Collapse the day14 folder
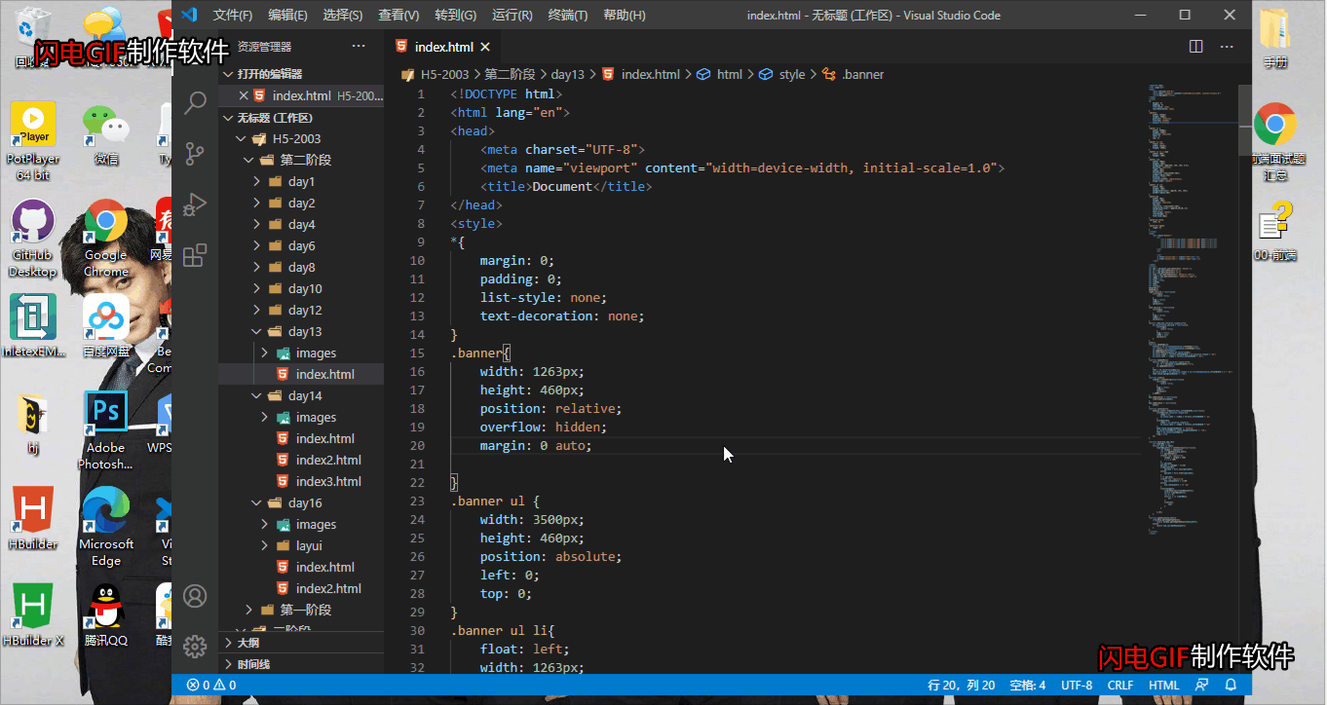This screenshot has width=1327, height=705. [303, 396]
